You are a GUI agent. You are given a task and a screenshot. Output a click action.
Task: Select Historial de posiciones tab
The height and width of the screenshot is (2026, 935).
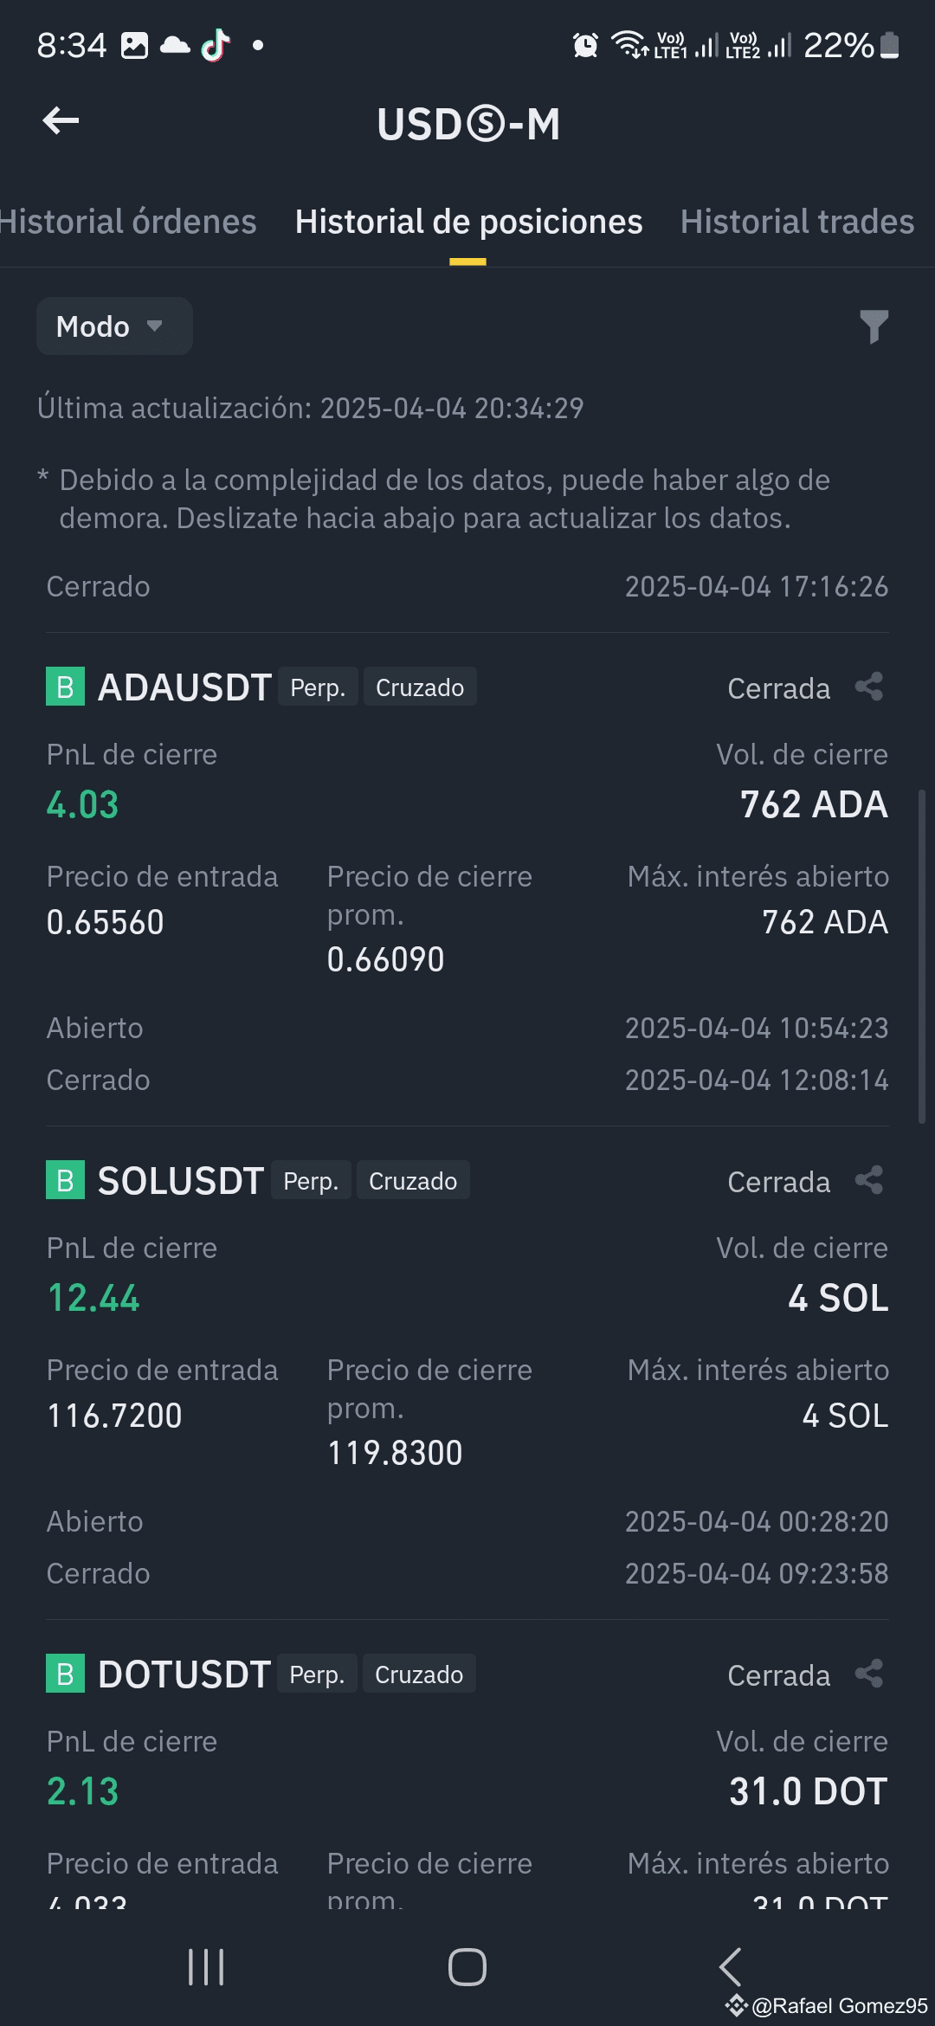coord(468,222)
